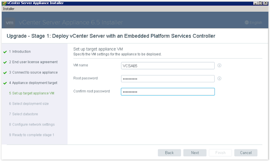Minimize the installer window

[x=255, y=3]
